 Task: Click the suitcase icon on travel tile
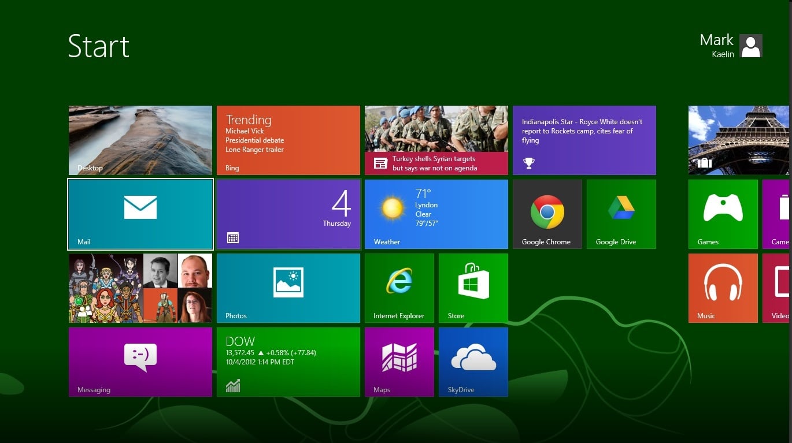click(704, 163)
